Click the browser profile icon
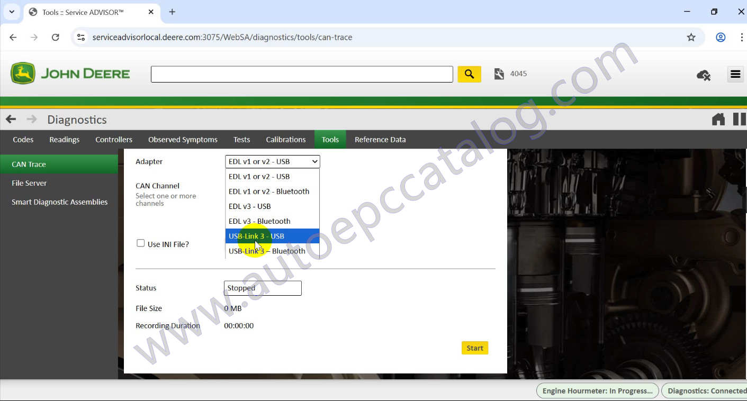This screenshot has width=747, height=401. 721,37
